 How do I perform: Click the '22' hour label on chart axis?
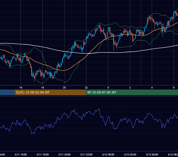(x=86, y=88)
